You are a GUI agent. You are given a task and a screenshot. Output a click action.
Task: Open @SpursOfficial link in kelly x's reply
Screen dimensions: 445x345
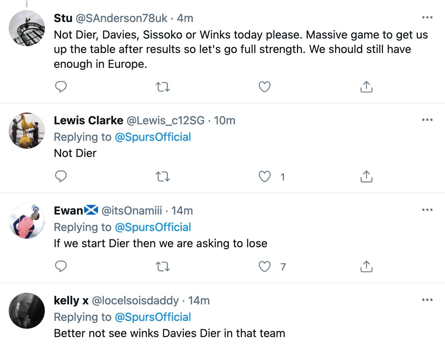pyautogui.click(x=153, y=317)
